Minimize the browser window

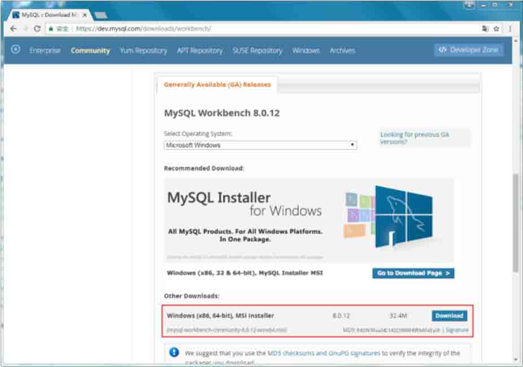point(484,5)
